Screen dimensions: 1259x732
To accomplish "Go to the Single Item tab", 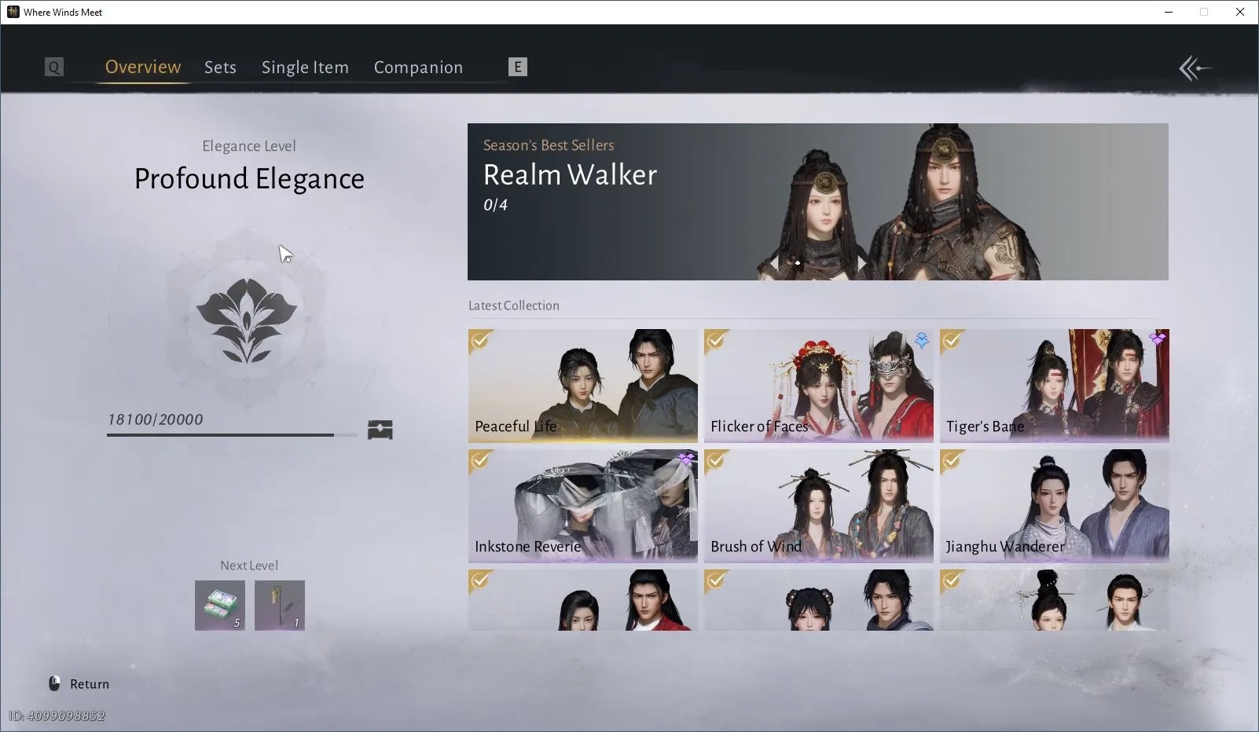I will coord(305,68).
